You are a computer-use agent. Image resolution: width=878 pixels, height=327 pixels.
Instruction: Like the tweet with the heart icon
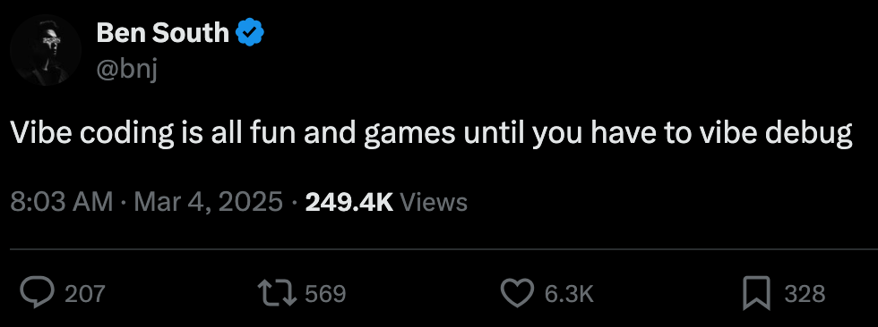(x=517, y=294)
